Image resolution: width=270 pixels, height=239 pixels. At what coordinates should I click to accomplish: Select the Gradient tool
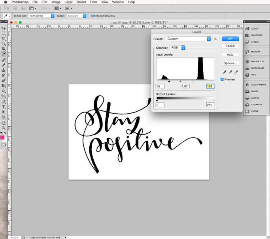(x=4, y=86)
